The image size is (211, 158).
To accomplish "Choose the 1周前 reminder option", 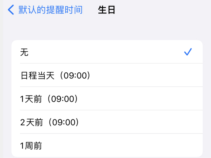I will (x=31, y=146).
